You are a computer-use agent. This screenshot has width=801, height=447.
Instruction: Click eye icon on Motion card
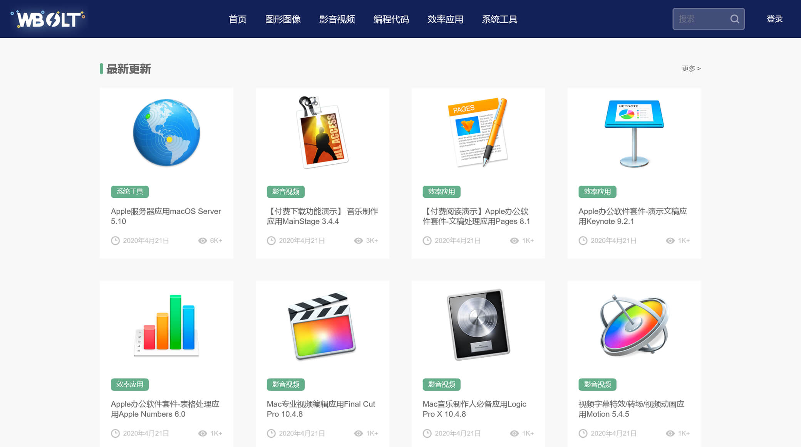click(670, 433)
